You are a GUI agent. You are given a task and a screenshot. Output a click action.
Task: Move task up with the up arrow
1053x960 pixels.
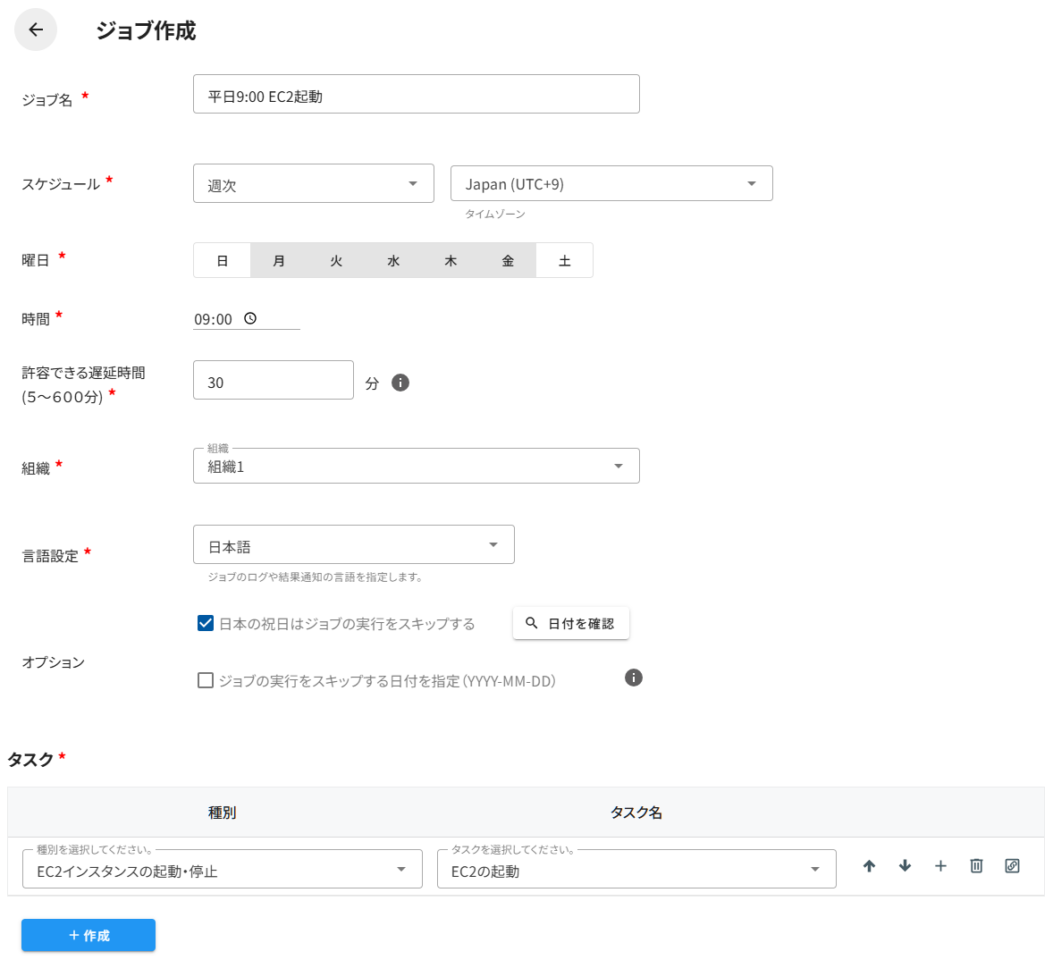(869, 866)
